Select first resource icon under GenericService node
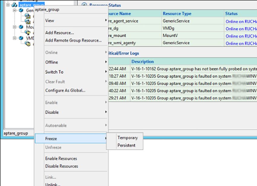Viewport: 257px width, 186px height. pos(28,16)
